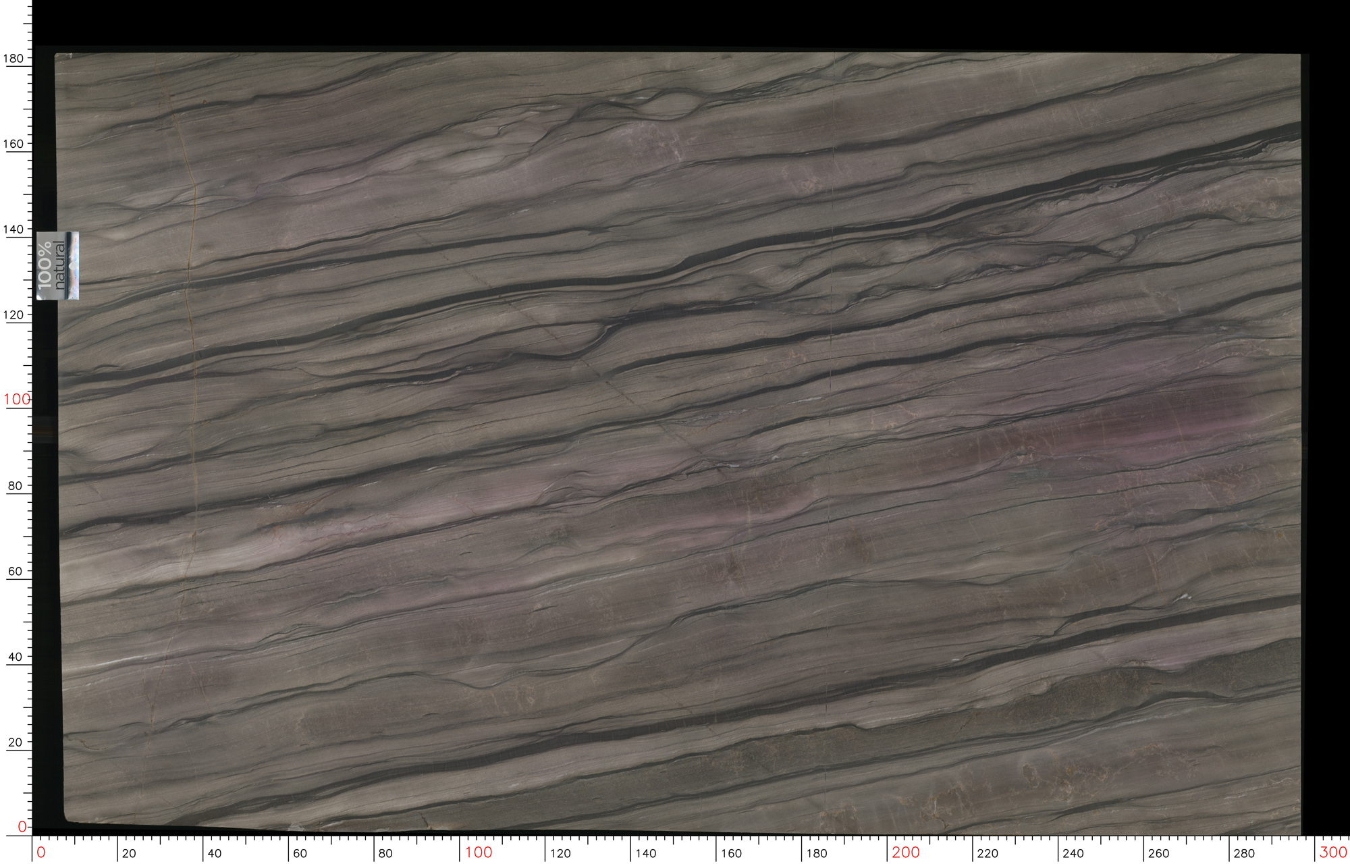Image resolution: width=1350 pixels, height=868 pixels.
Task: Click the 140 mark on horizontal ruler
Action: 646,853
